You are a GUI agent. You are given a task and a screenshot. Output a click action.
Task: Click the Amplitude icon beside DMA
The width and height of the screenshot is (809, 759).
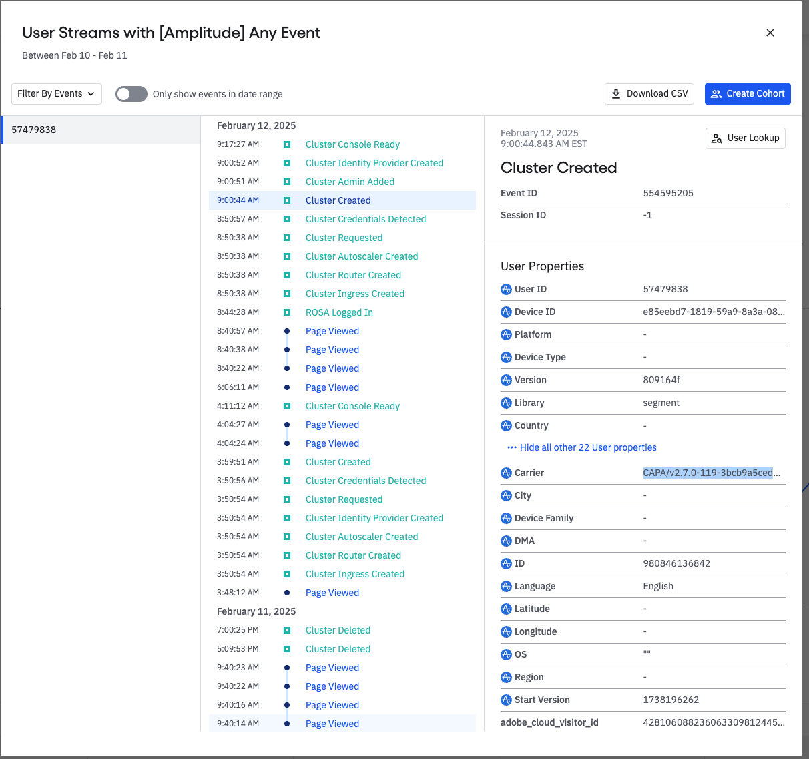coord(506,541)
